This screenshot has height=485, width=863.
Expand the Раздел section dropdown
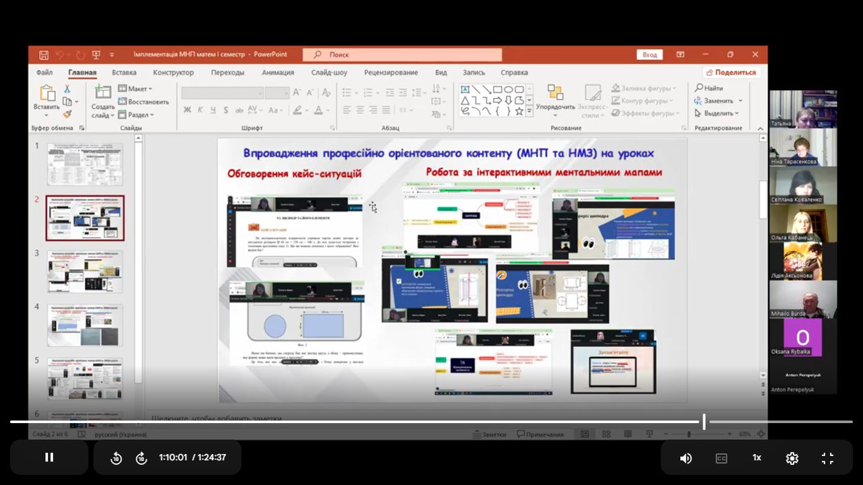(136, 115)
